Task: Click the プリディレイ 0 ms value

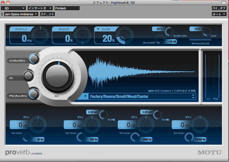Action: 27,39
